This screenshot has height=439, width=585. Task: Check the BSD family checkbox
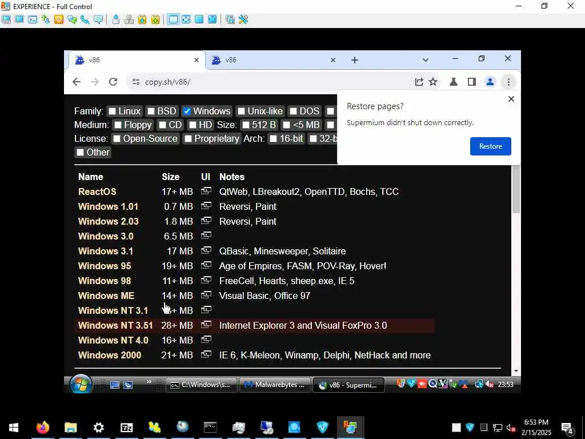tap(151, 111)
